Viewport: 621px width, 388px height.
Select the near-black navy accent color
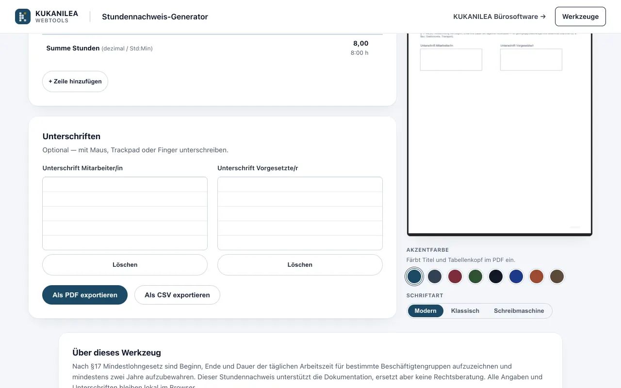(x=496, y=276)
